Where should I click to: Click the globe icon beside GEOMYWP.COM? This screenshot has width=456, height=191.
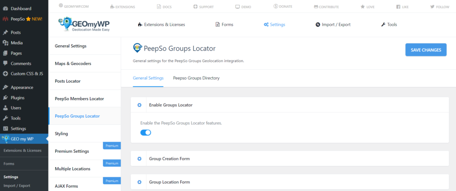point(61,5)
